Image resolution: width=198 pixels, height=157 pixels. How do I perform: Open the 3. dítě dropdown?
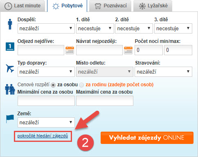[x=173, y=28]
